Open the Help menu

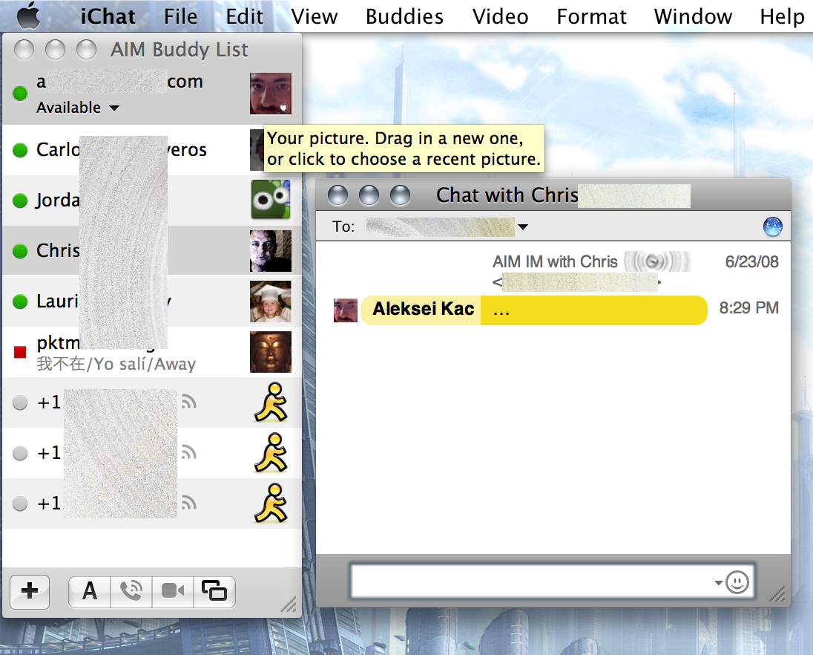tap(782, 16)
